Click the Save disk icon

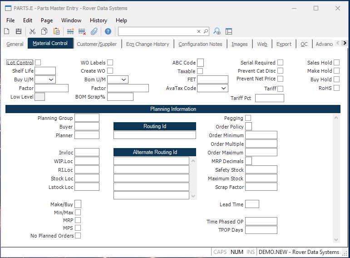coord(19,31)
